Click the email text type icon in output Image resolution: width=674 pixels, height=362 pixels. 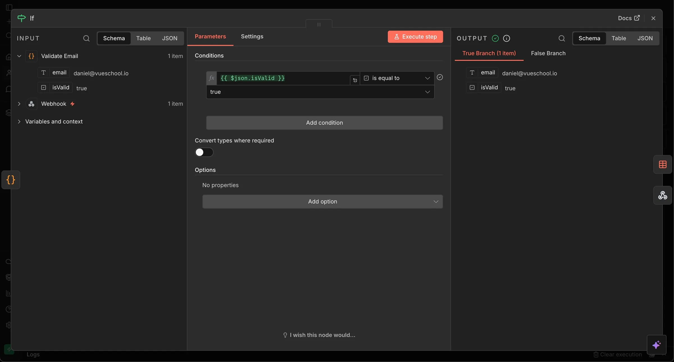[x=472, y=72]
